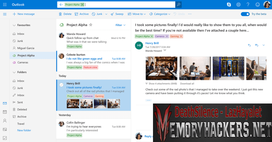Expand recipients chevron next to Wanda Howard
This screenshot has width=272, height=142.
(x=165, y=51)
